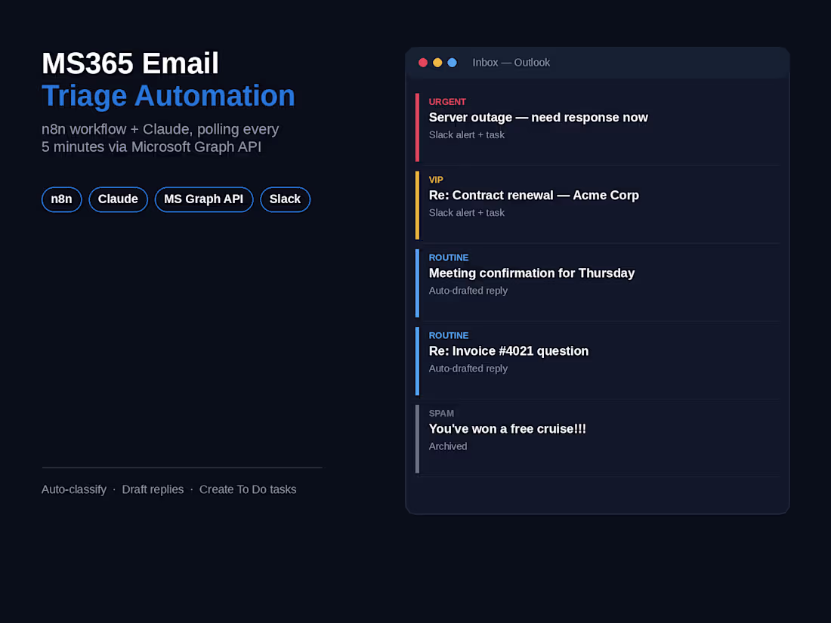The width and height of the screenshot is (831, 623).
Task: Select the Slack tag pill
Action: [x=285, y=199]
